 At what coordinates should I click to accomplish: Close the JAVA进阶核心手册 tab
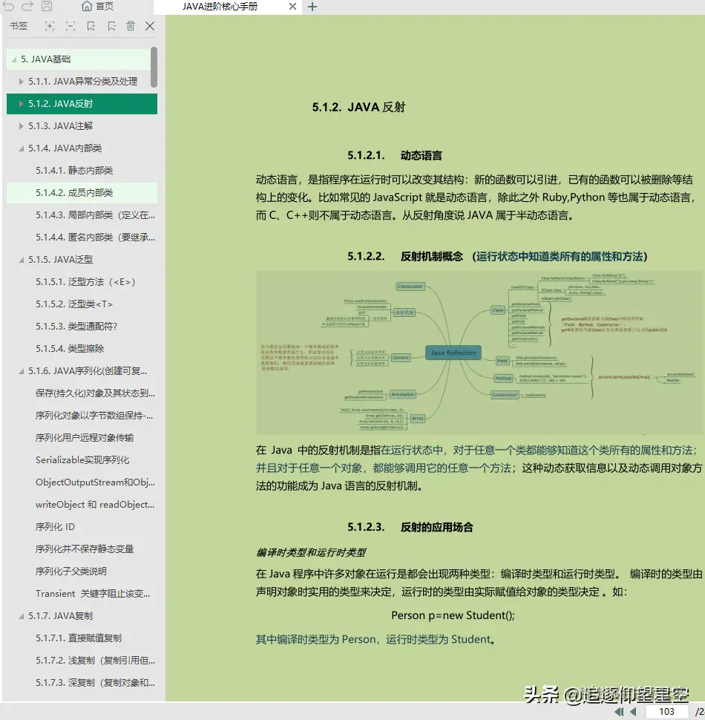[x=292, y=7]
